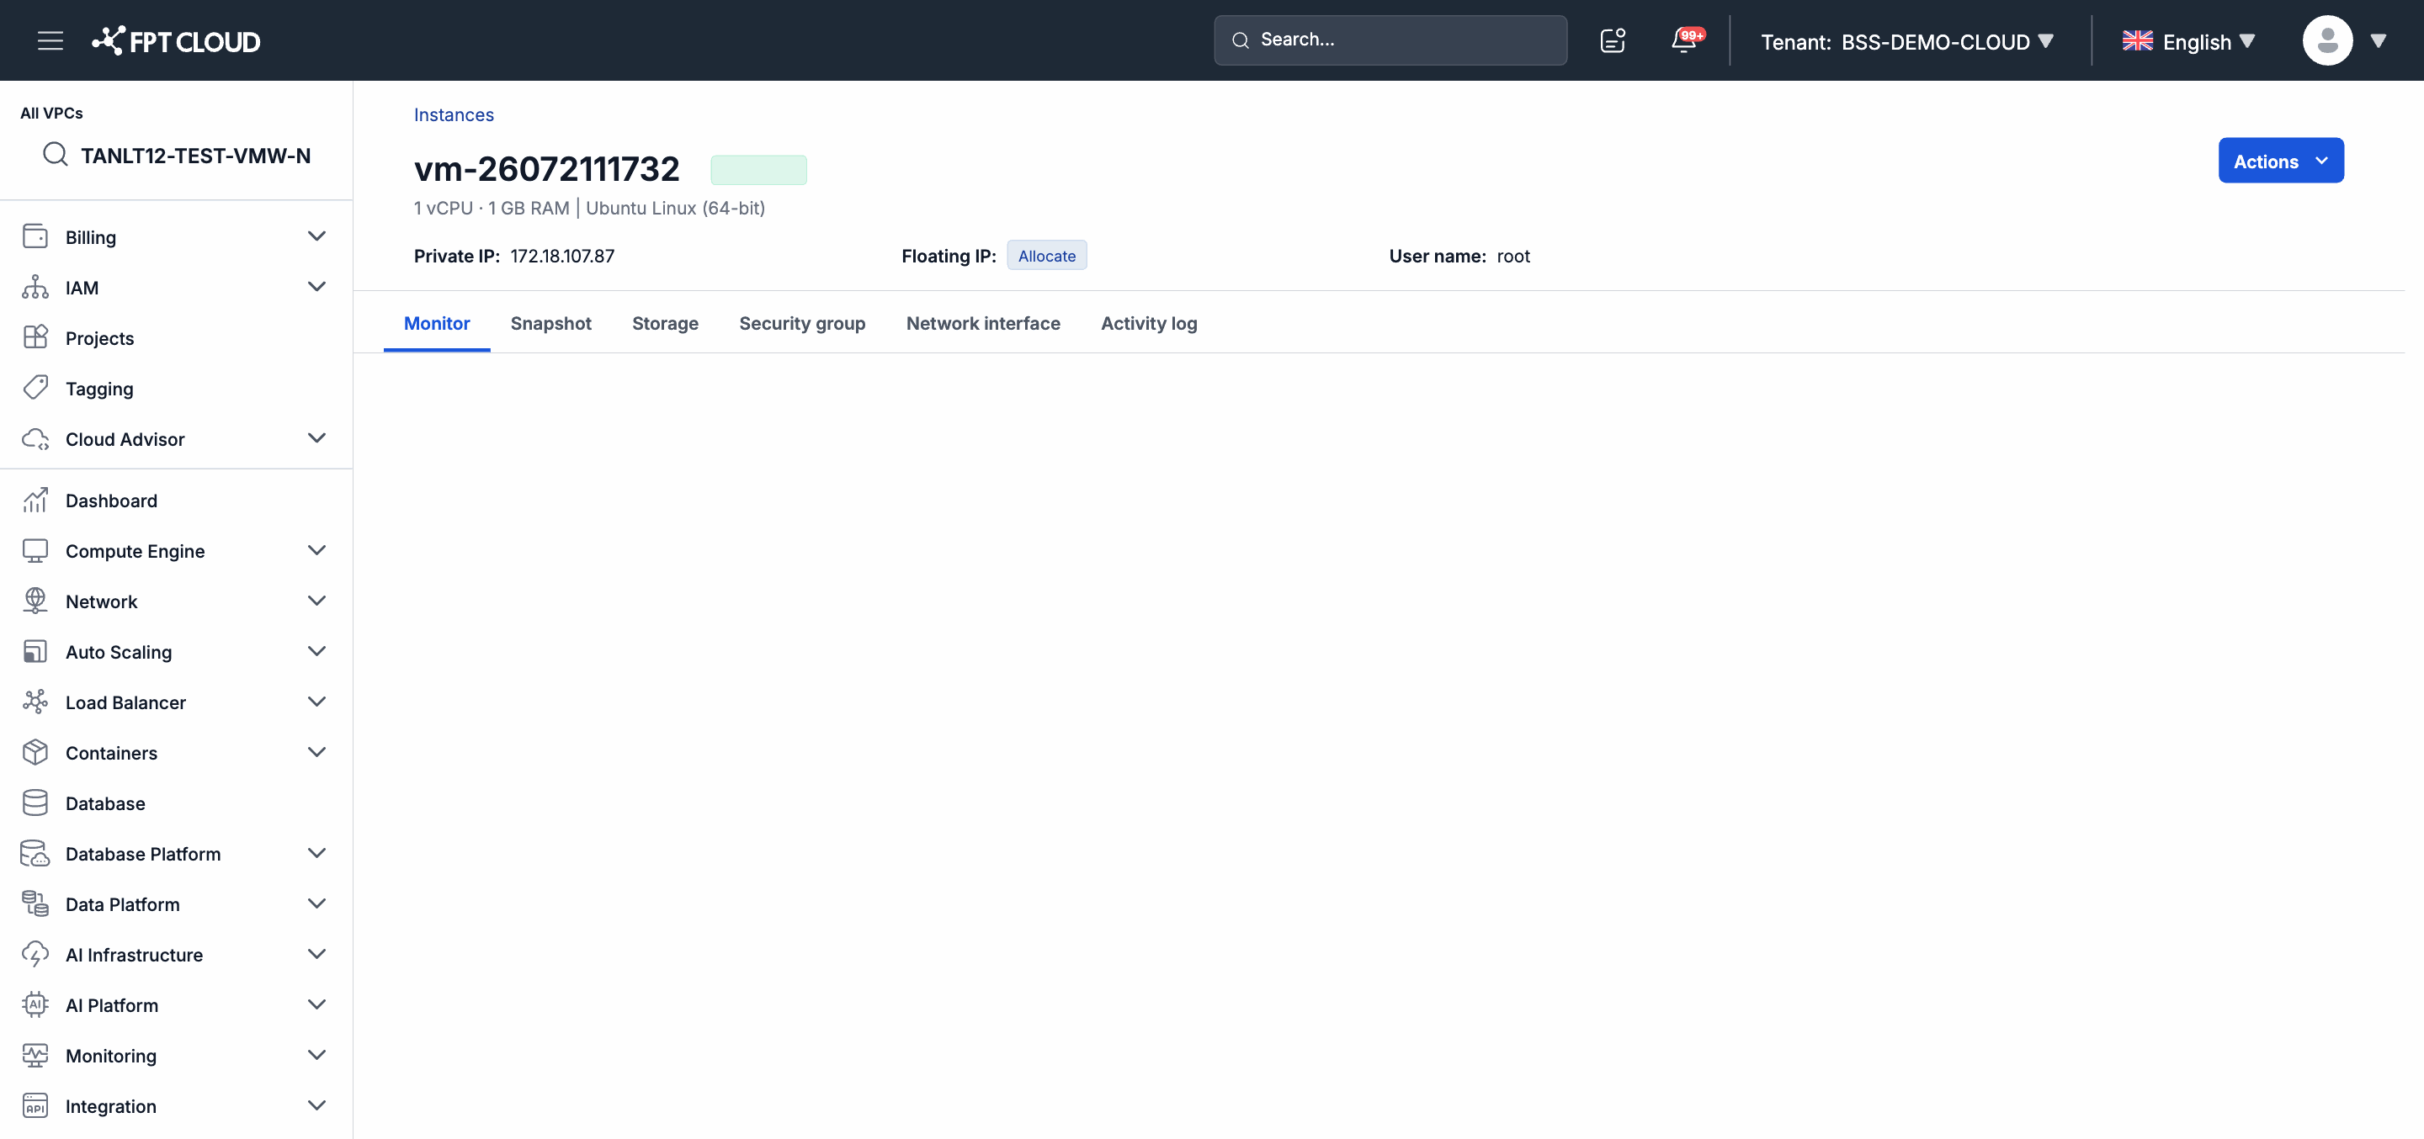Image resolution: width=2424 pixels, height=1139 pixels.
Task: Expand the Auto Scaling chevron
Action: [x=317, y=651]
